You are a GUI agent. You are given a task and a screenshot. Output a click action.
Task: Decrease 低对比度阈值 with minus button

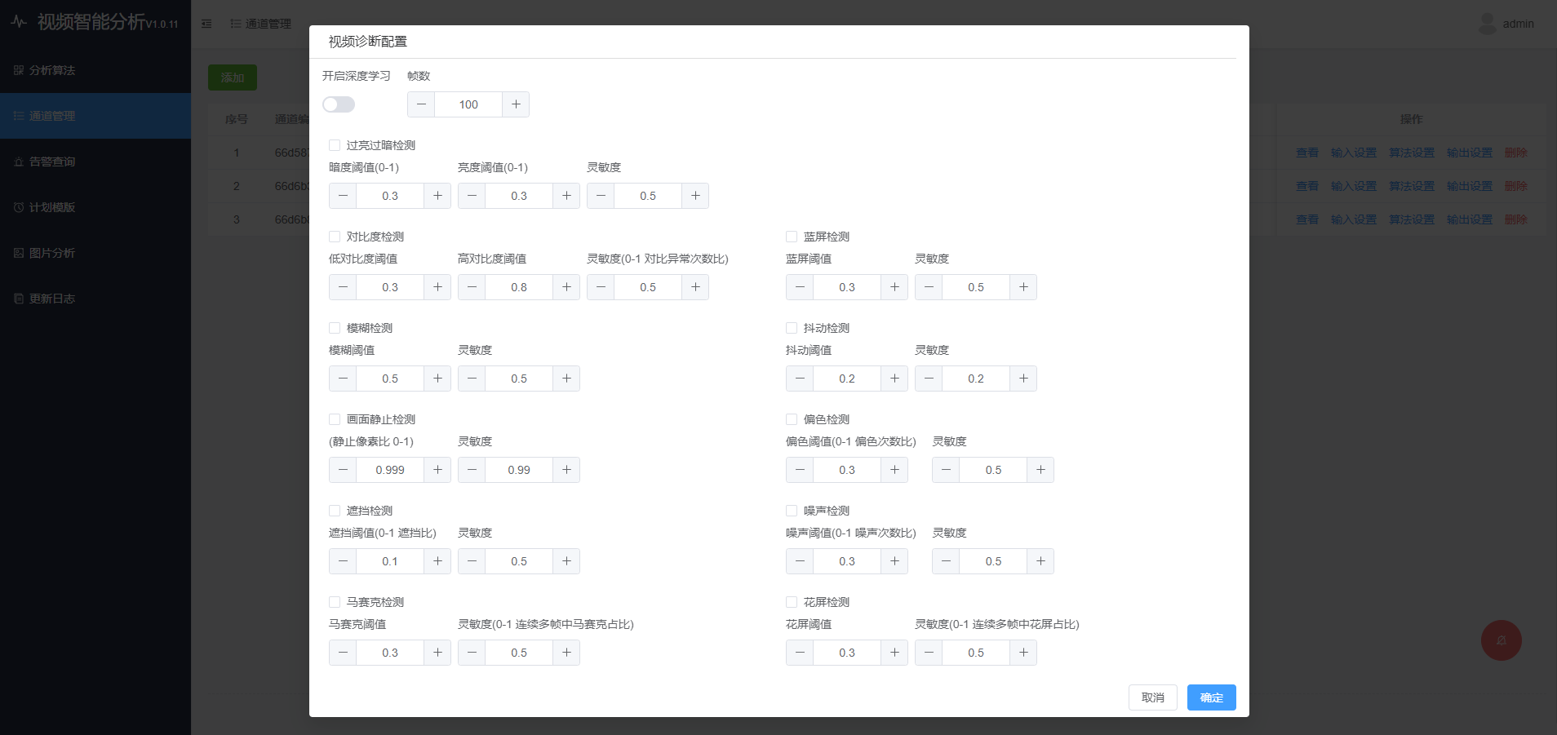click(x=343, y=287)
